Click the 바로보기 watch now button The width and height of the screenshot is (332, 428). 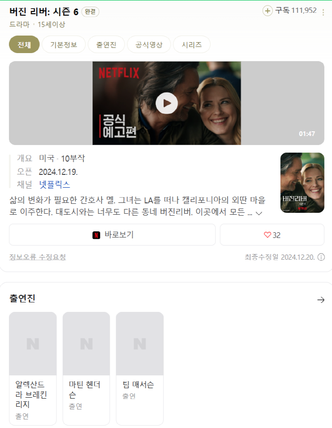[112, 235]
